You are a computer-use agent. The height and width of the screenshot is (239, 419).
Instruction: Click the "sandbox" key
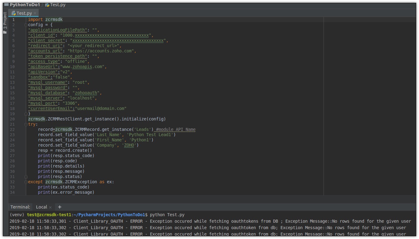[39, 77]
